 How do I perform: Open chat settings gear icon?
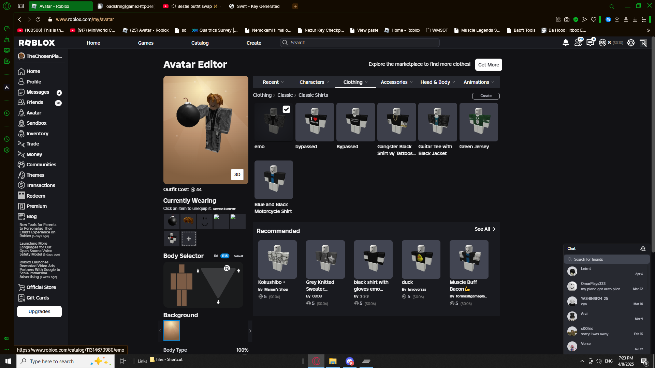pyautogui.click(x=643, y=249)
